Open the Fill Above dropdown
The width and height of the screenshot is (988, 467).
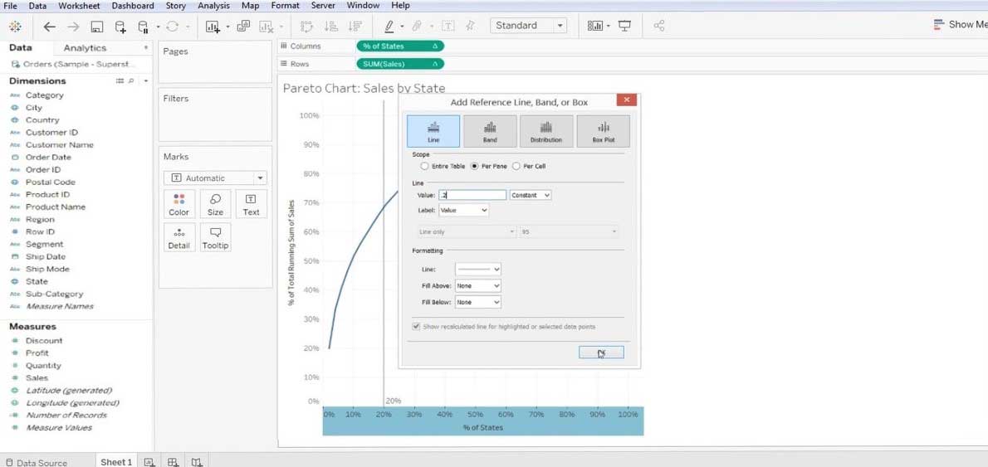(478, 285)
